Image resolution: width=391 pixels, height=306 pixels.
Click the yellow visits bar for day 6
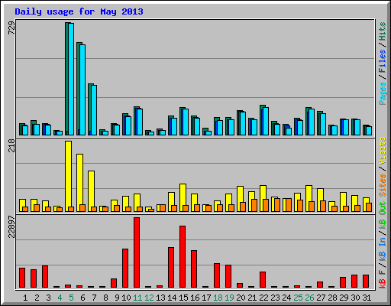[79, 183]
